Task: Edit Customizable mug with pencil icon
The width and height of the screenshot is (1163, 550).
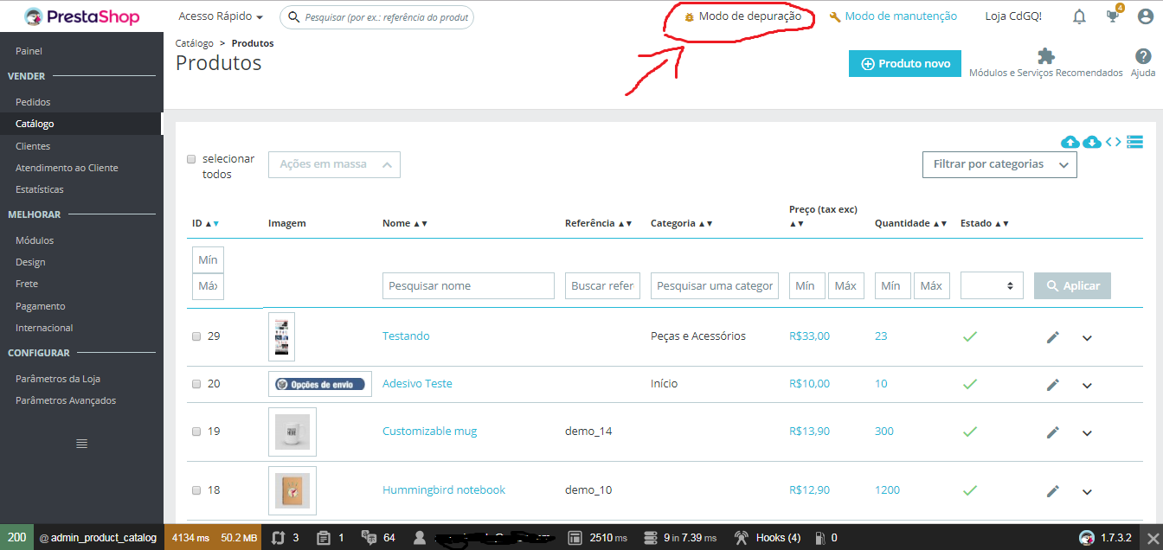Action: click(x=1052, y=432)
